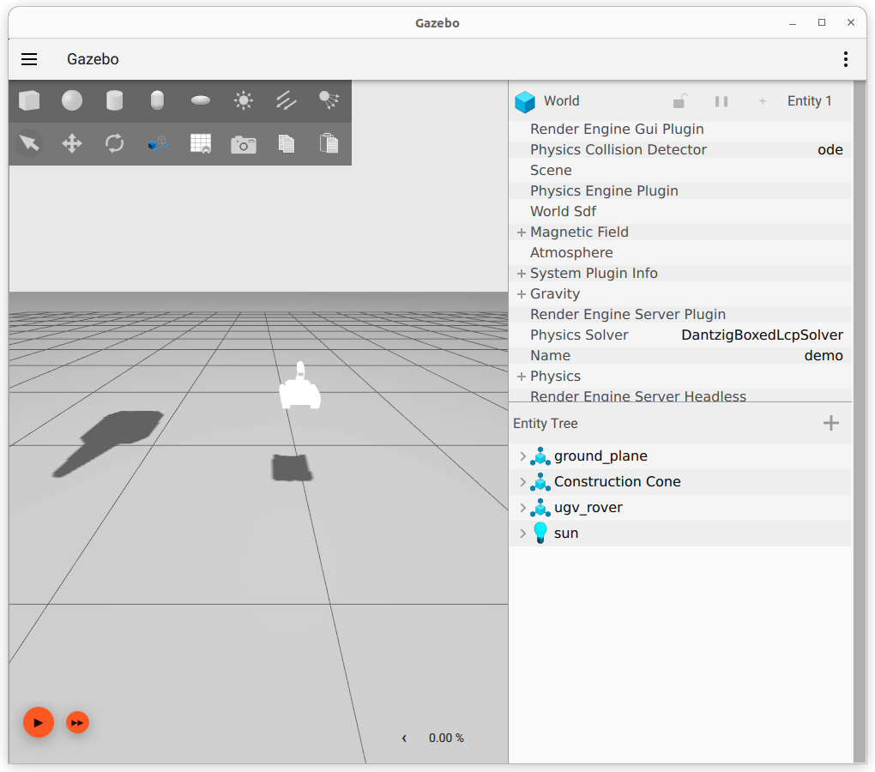Click the step-forward simulation button
The height and width of the screenshot is (772, 875).
tap(77, 723)
